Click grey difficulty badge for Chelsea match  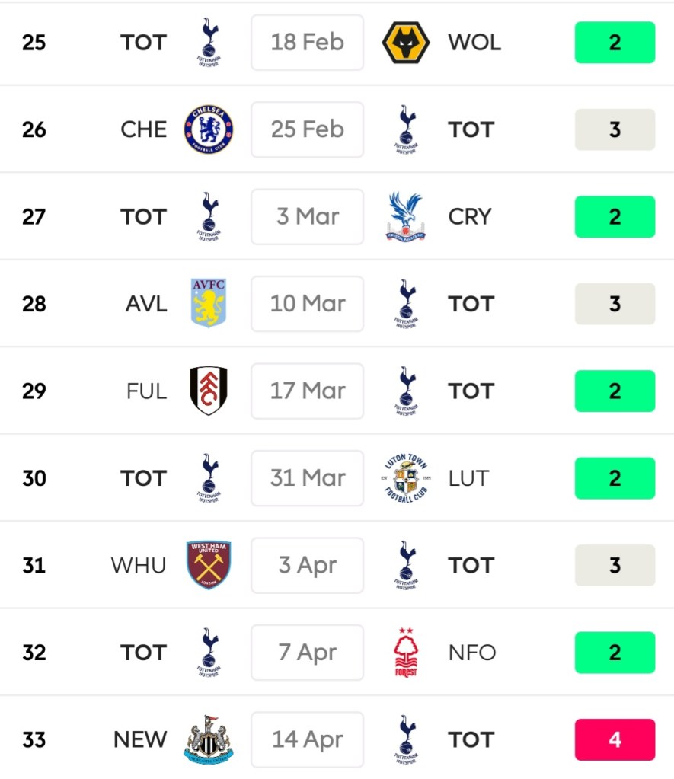pos(615,129)
